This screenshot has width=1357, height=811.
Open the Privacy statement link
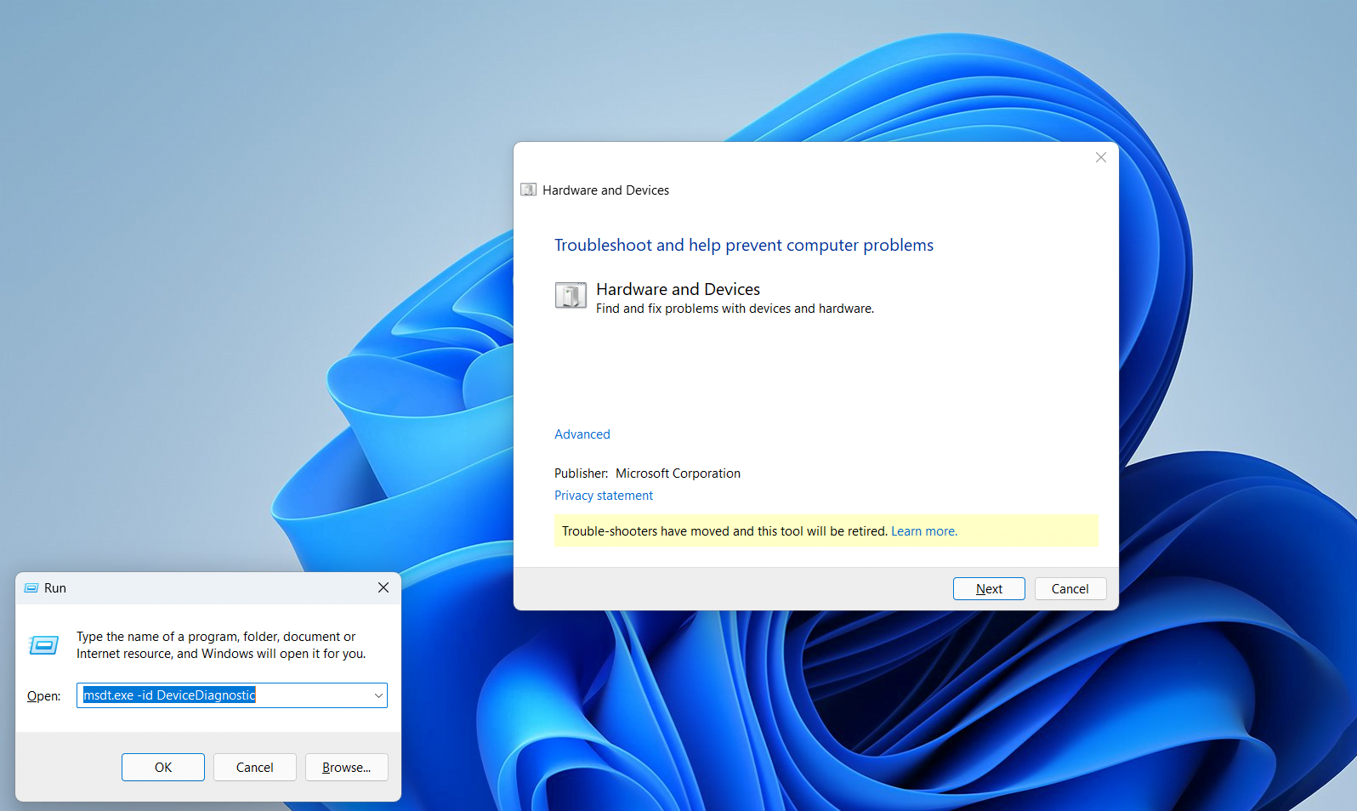point(604,496)
